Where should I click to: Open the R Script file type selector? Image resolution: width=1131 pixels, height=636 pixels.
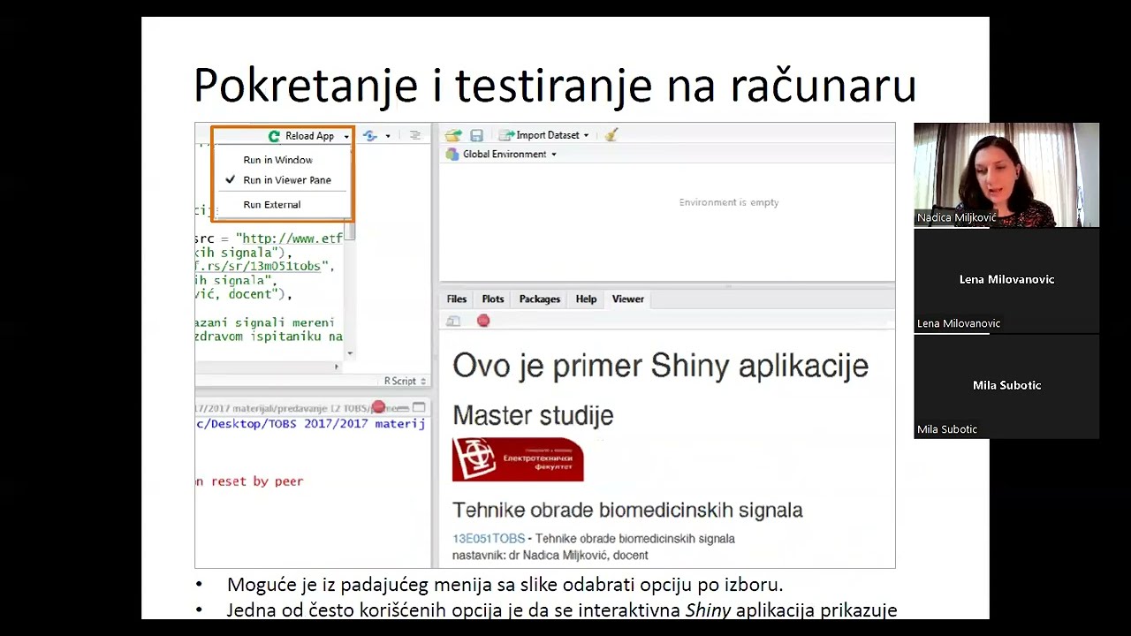(406, 381)
